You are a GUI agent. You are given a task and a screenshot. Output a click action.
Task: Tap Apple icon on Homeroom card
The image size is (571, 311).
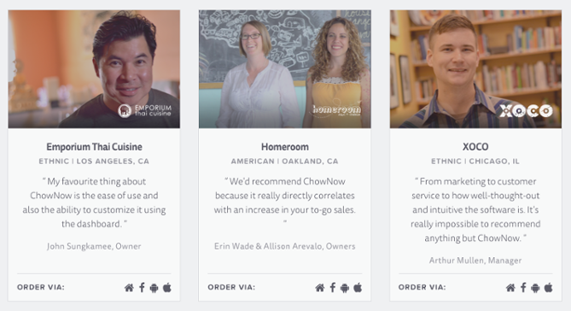point(358,288)
